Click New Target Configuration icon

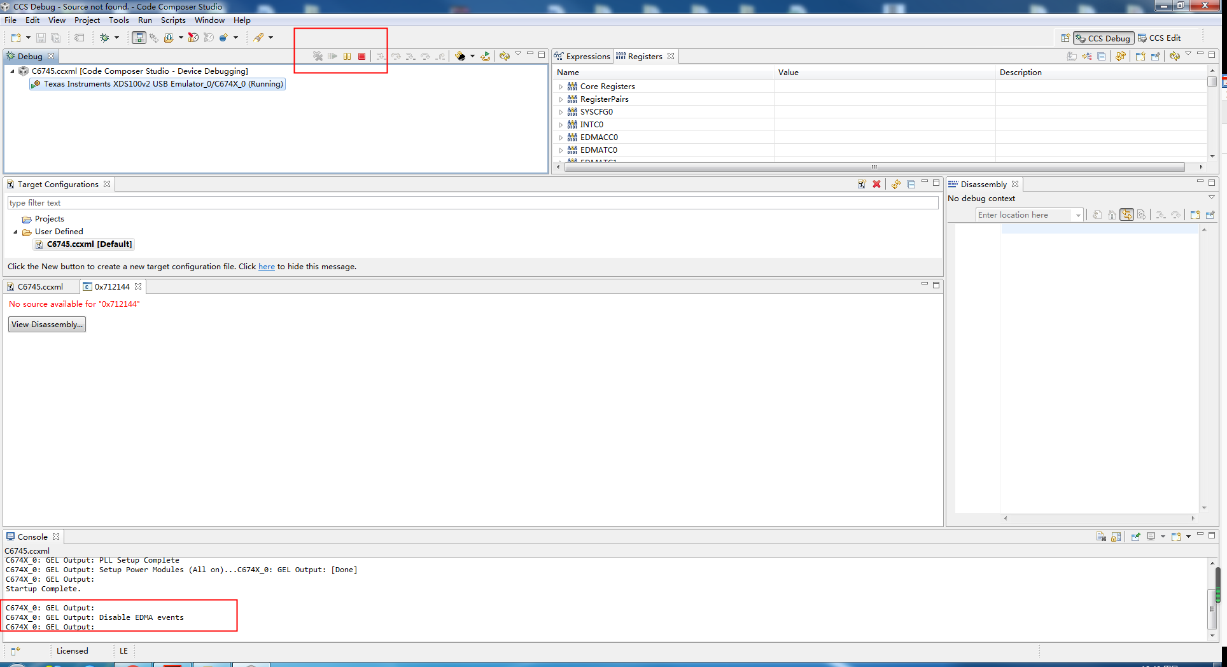click(x=861, y=184)
